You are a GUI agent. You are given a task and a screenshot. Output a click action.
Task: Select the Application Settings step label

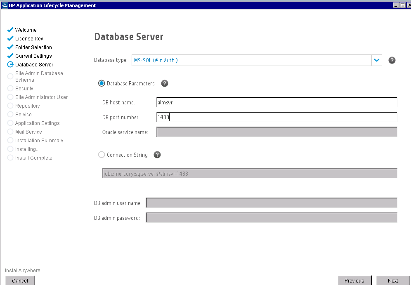pos(37,123)
